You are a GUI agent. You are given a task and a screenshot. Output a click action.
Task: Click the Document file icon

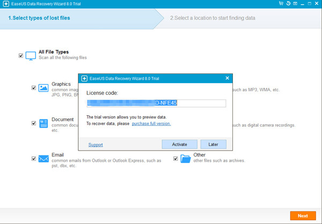43,123
